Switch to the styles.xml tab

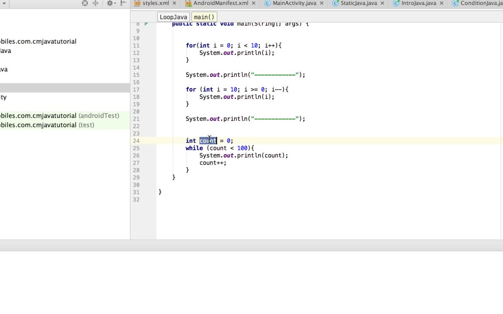click(x=155, y=3)
